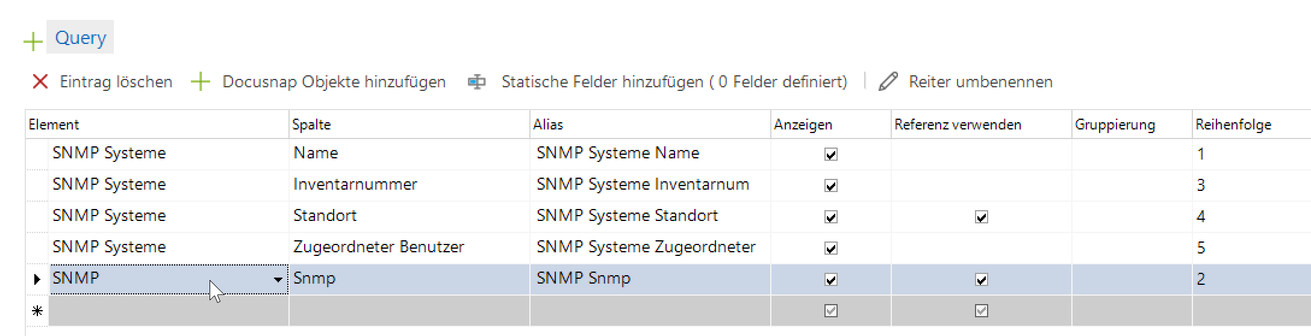Toggle Anzeigen checkbox for Inventarnummer row
The width and height of the screenshot is (1311, 336).
[x=831, y=185]
